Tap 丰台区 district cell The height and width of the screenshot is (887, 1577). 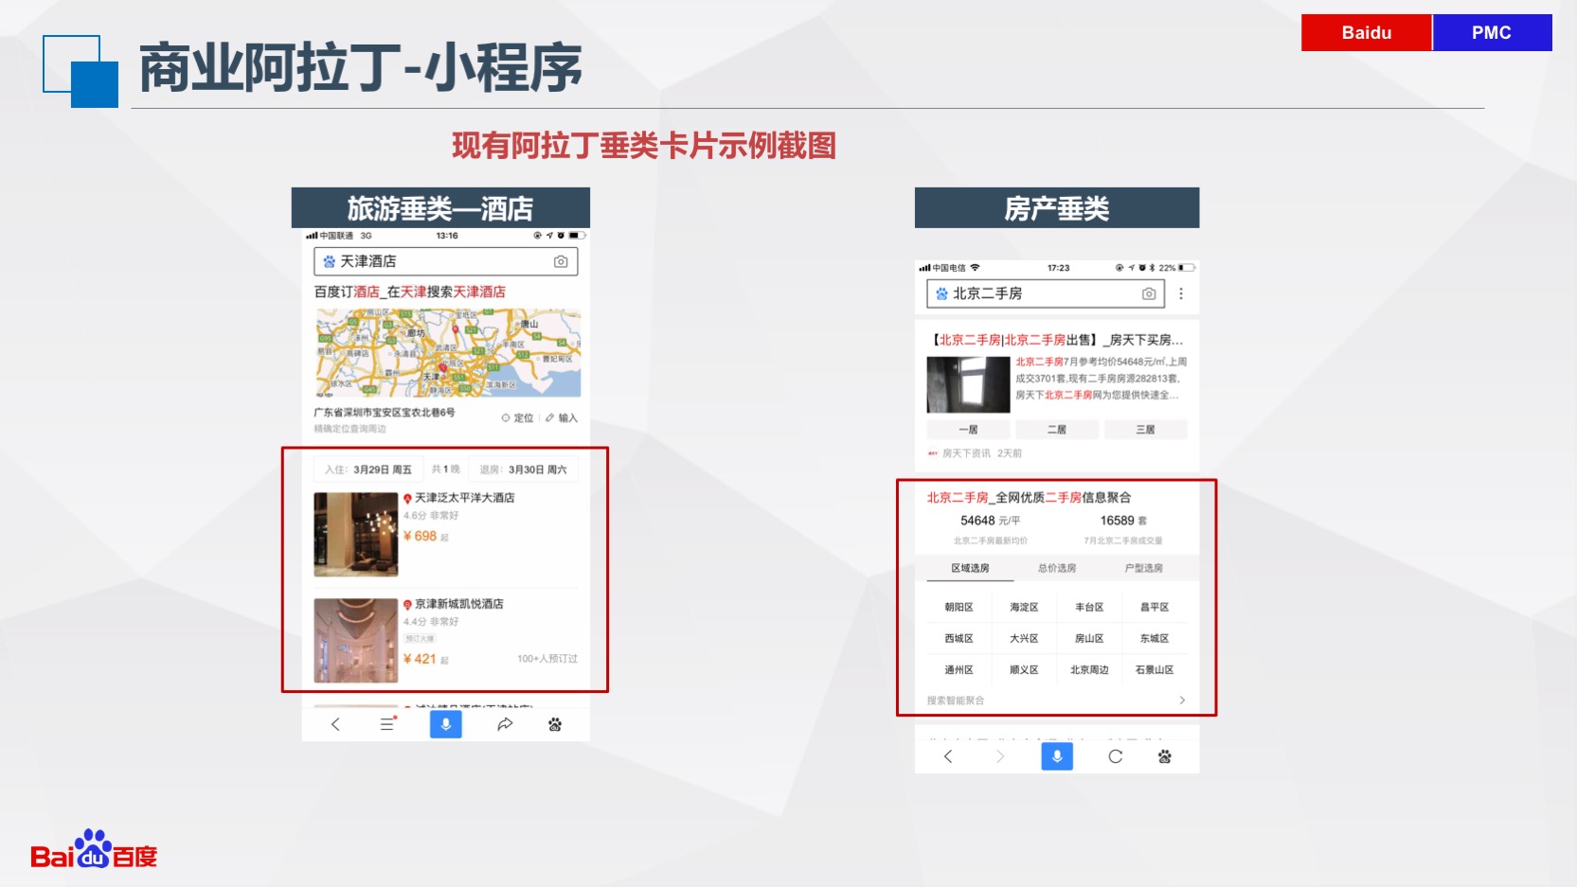tap(1089, 607)
